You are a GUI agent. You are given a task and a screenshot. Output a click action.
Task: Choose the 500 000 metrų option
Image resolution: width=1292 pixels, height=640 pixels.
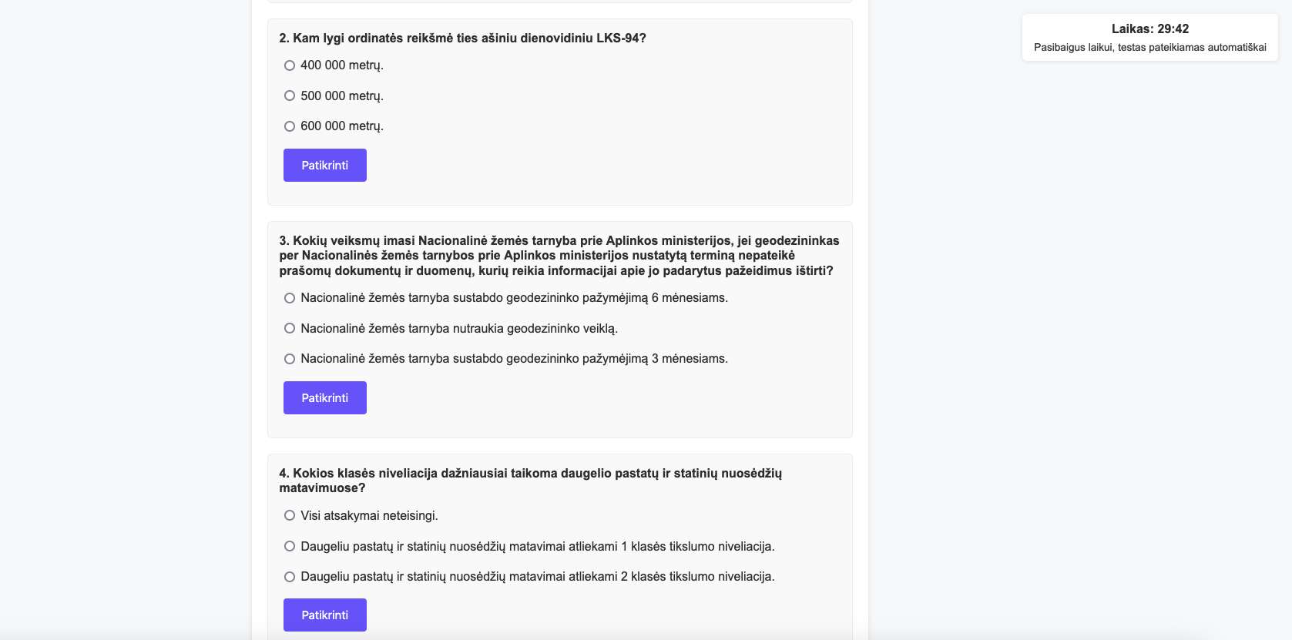click(x=290, y=95)
